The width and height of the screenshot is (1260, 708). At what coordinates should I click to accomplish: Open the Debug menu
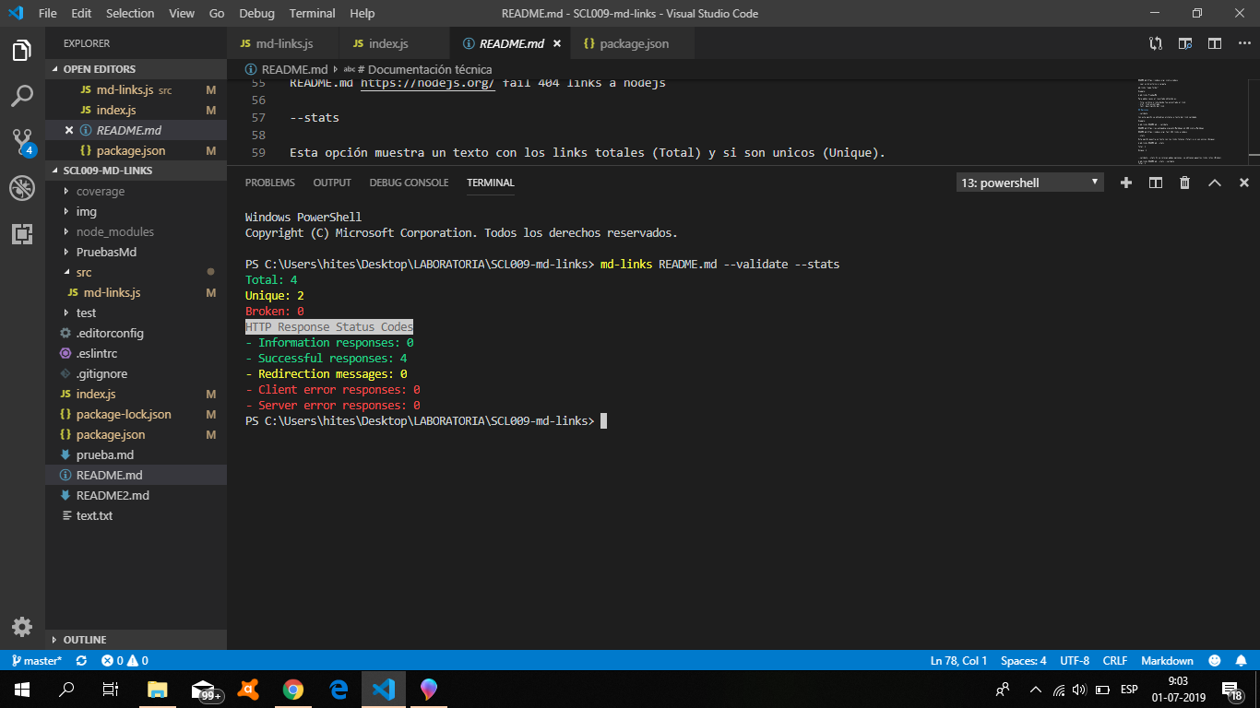tap(256, 13)
